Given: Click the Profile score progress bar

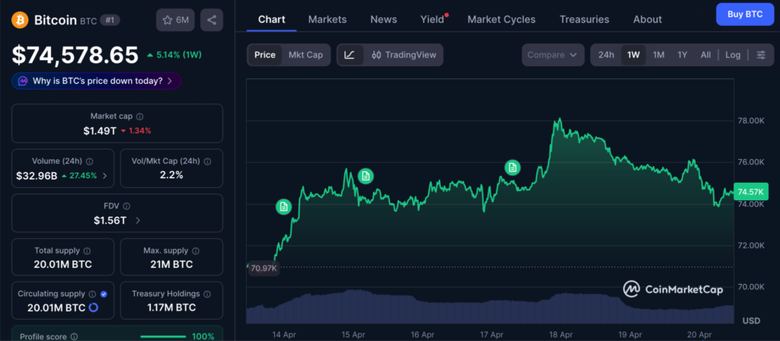Looking at the screenshot, I should (163, 336).
